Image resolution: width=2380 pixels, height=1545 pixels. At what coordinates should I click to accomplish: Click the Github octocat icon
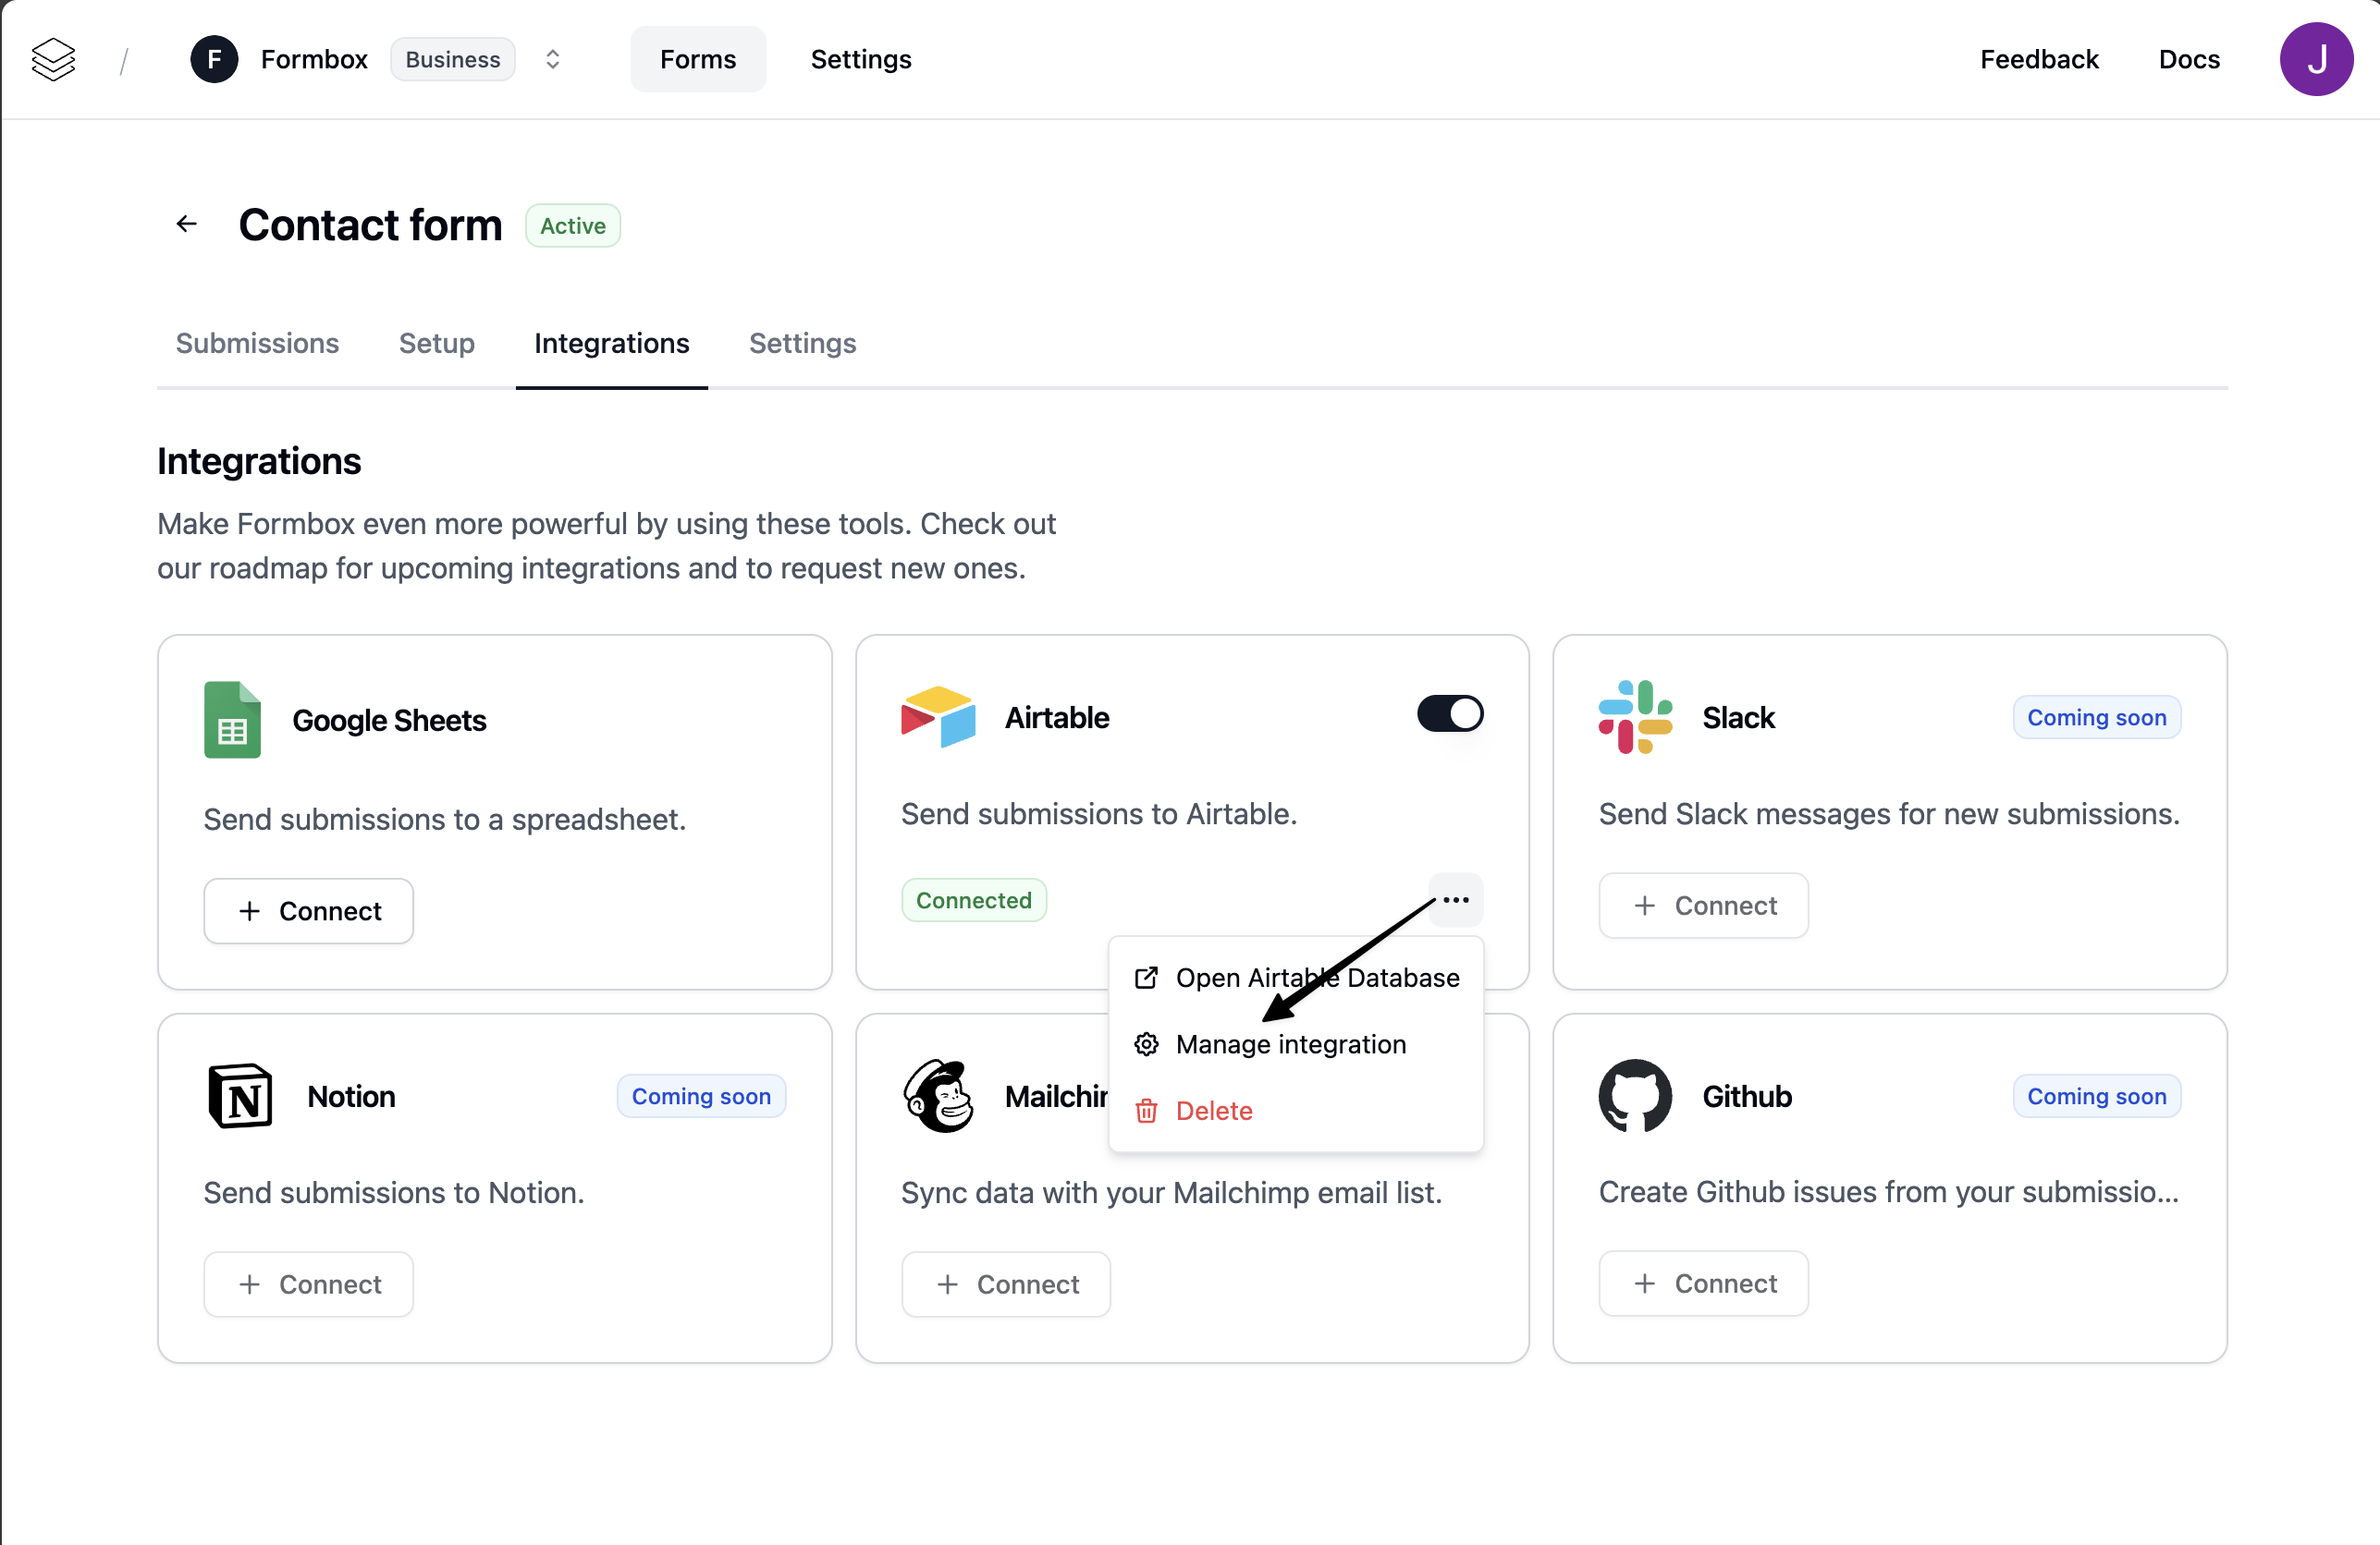click(x=1634, y=1095)
